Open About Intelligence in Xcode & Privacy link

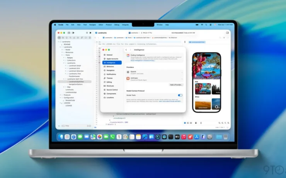click(143, 61)
